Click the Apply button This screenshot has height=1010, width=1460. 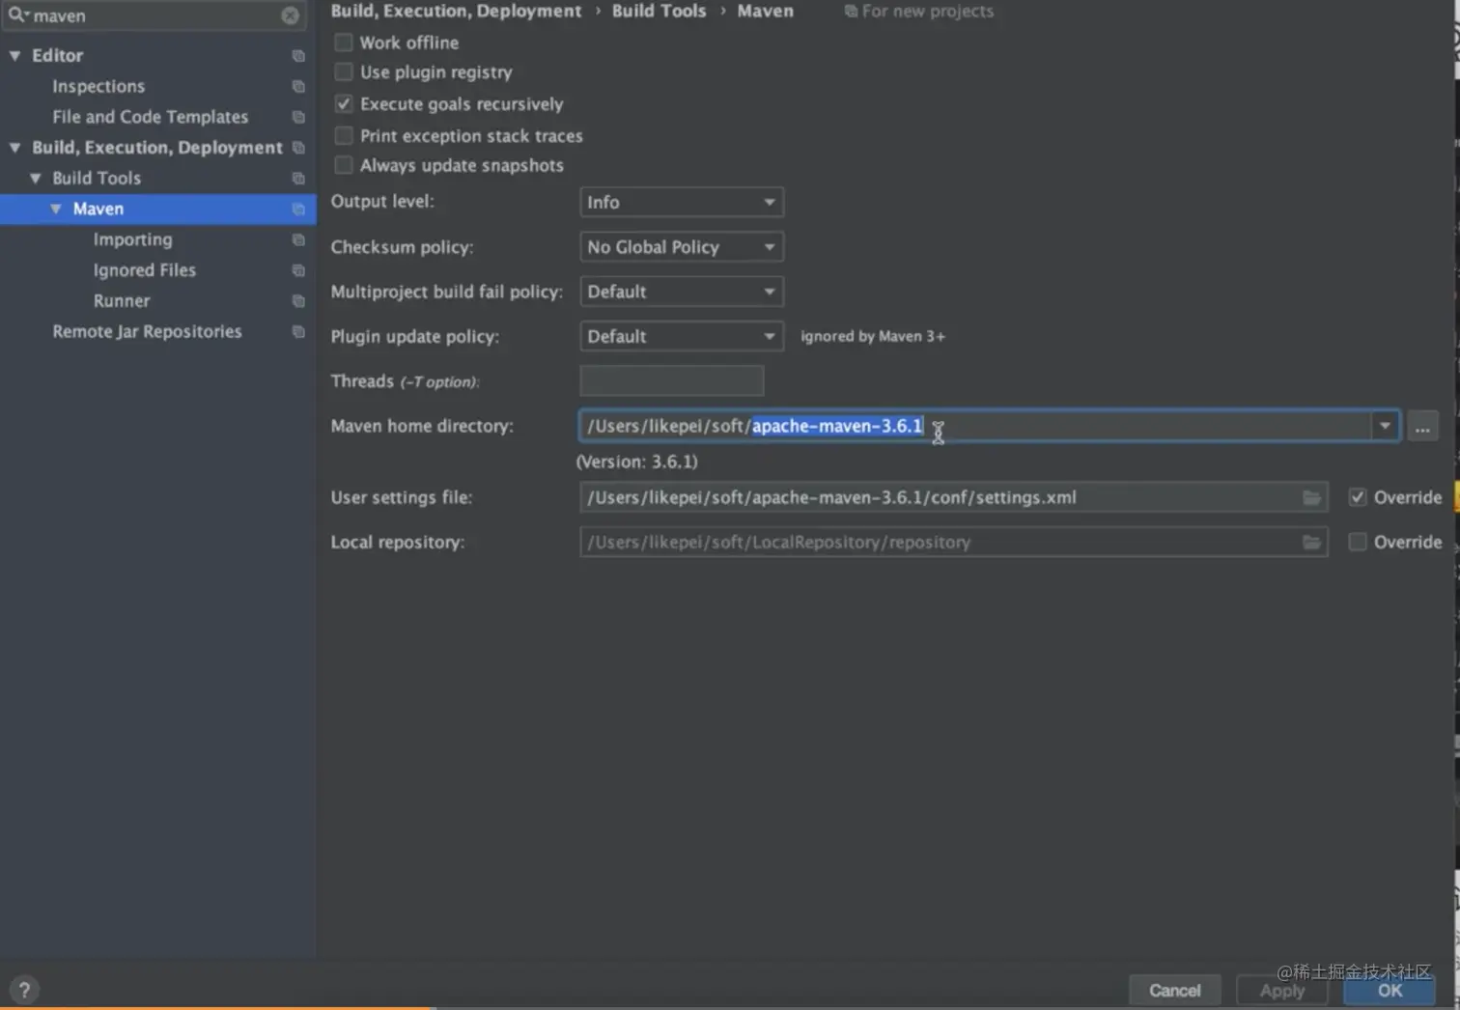point(1281,991)
